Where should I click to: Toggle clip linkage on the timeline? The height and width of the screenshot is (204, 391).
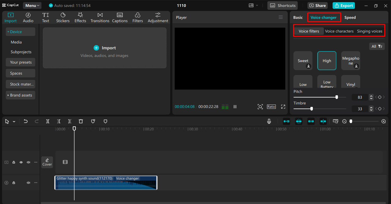(x=311, y=121)
